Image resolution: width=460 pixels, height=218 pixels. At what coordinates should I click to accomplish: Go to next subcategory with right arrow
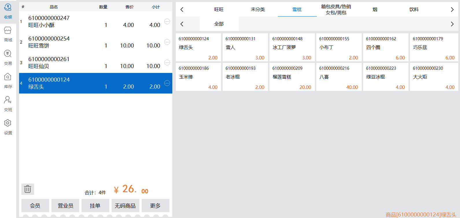[x=452, y=24]
